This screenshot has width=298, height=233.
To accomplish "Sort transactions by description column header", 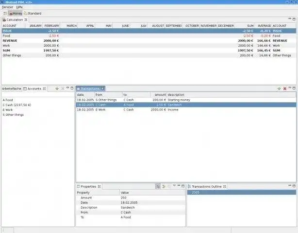I will 232,95.
